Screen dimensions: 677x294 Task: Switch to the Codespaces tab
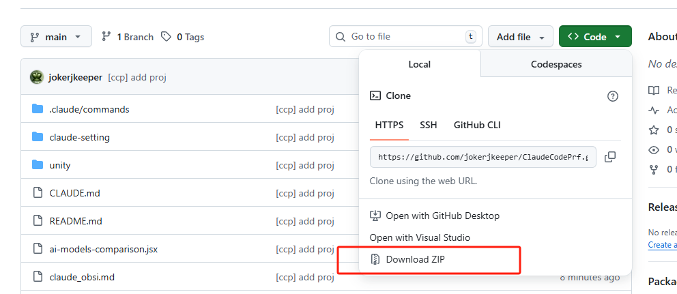pyautogui.click(x=556, y=64)
